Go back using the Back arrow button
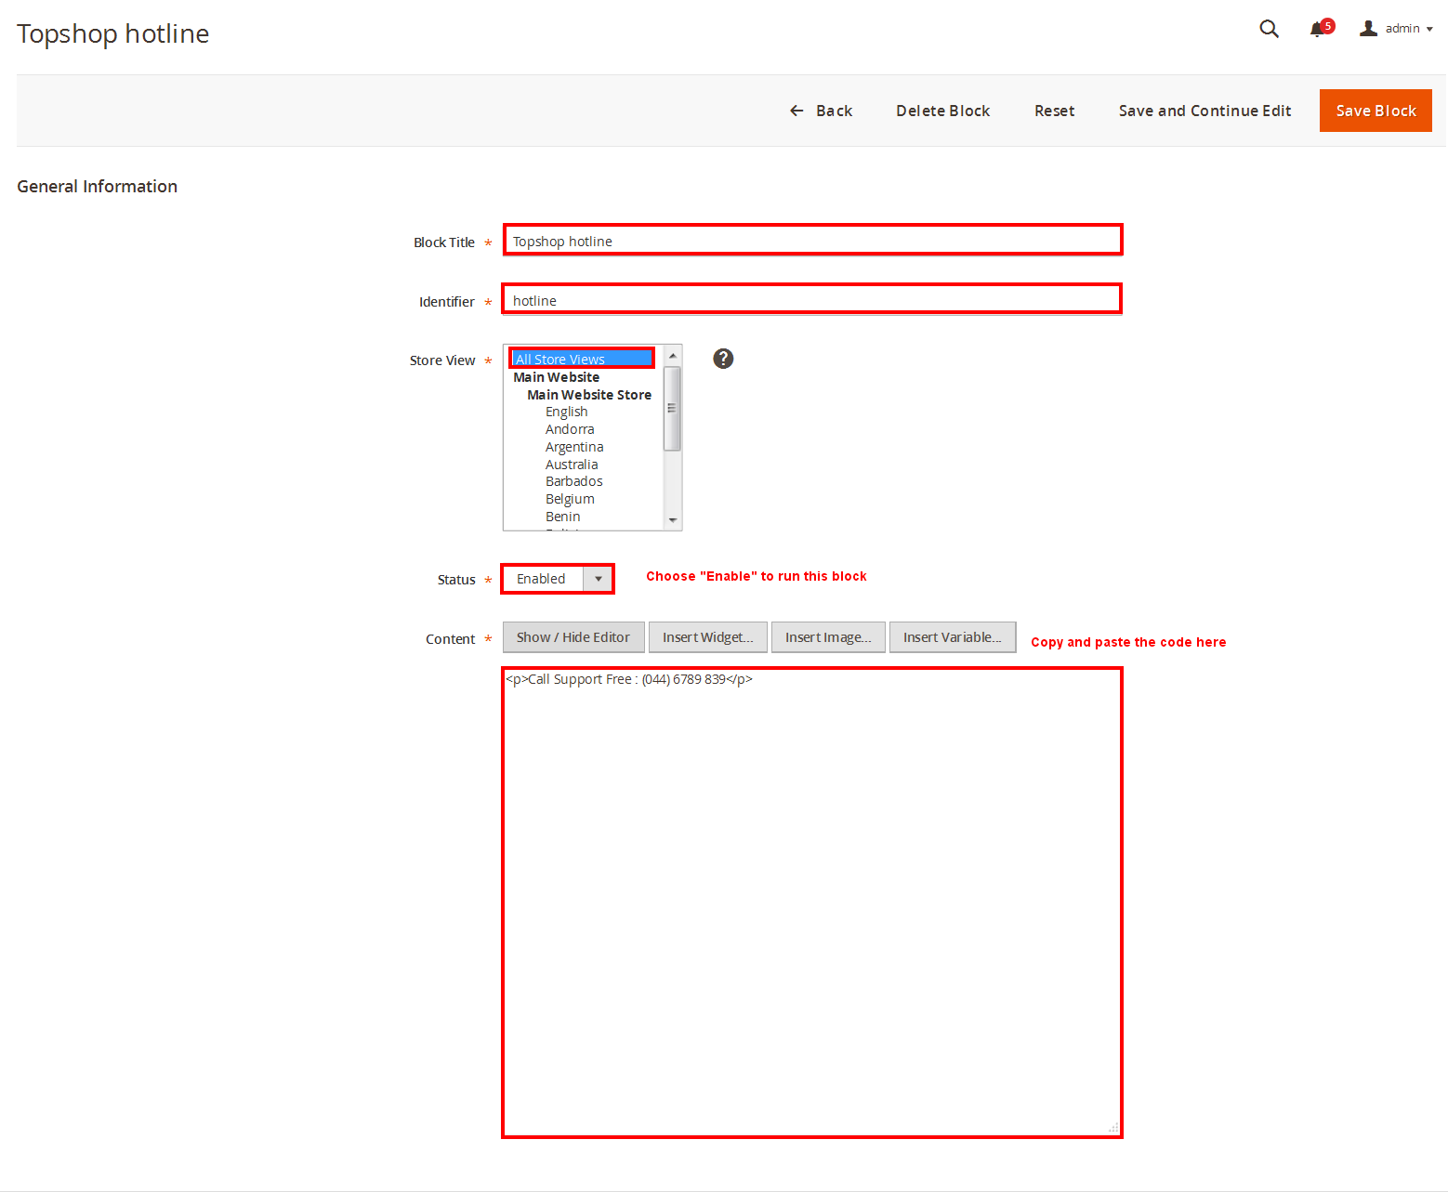 click(x=821, y=111)
